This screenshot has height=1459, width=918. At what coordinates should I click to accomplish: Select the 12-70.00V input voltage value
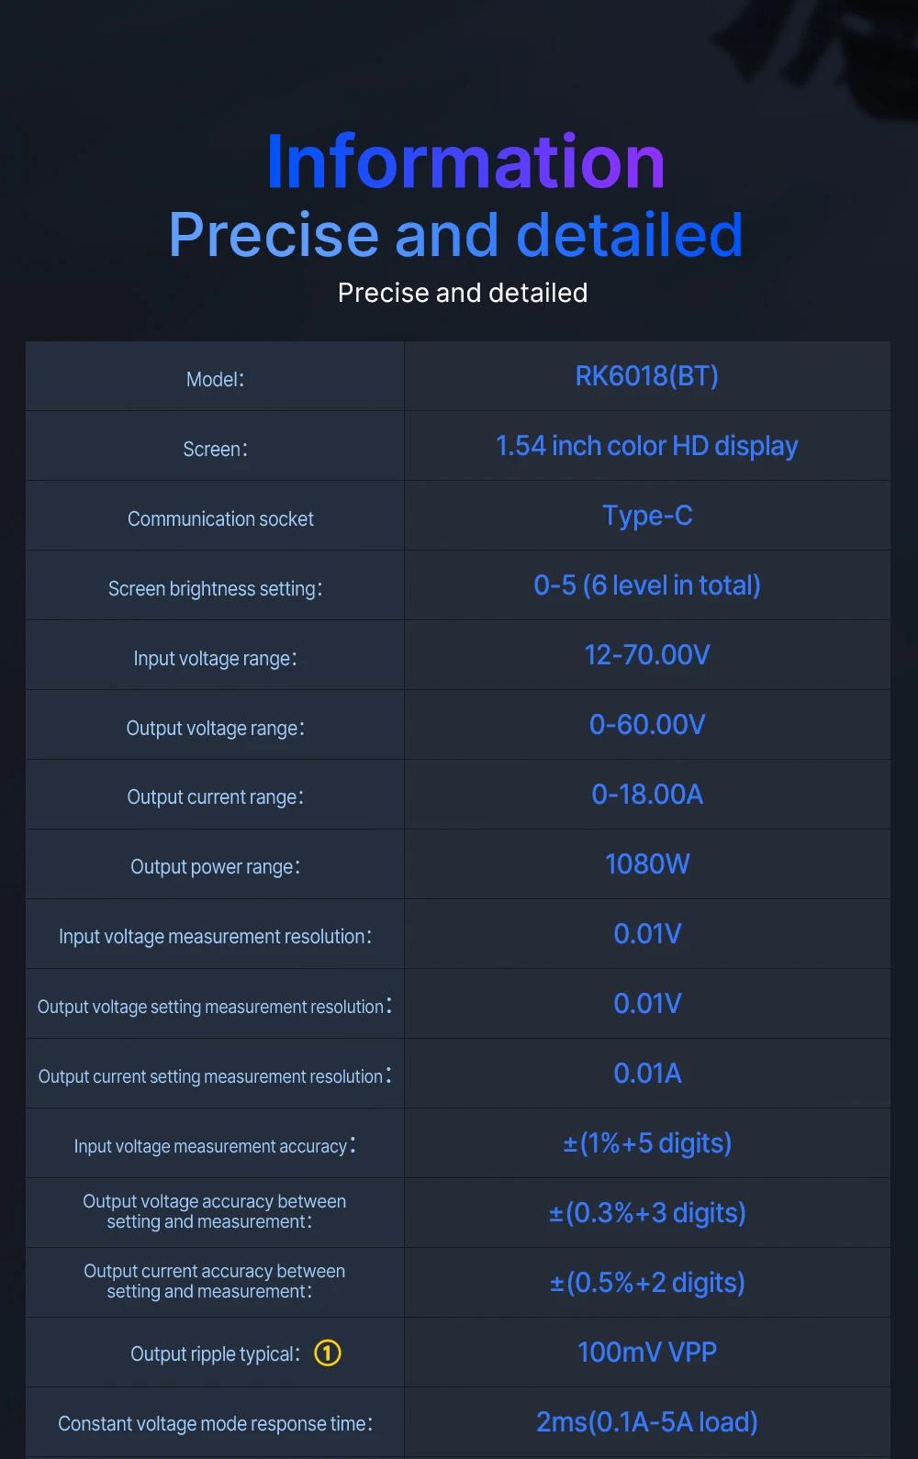click(647, 655)
